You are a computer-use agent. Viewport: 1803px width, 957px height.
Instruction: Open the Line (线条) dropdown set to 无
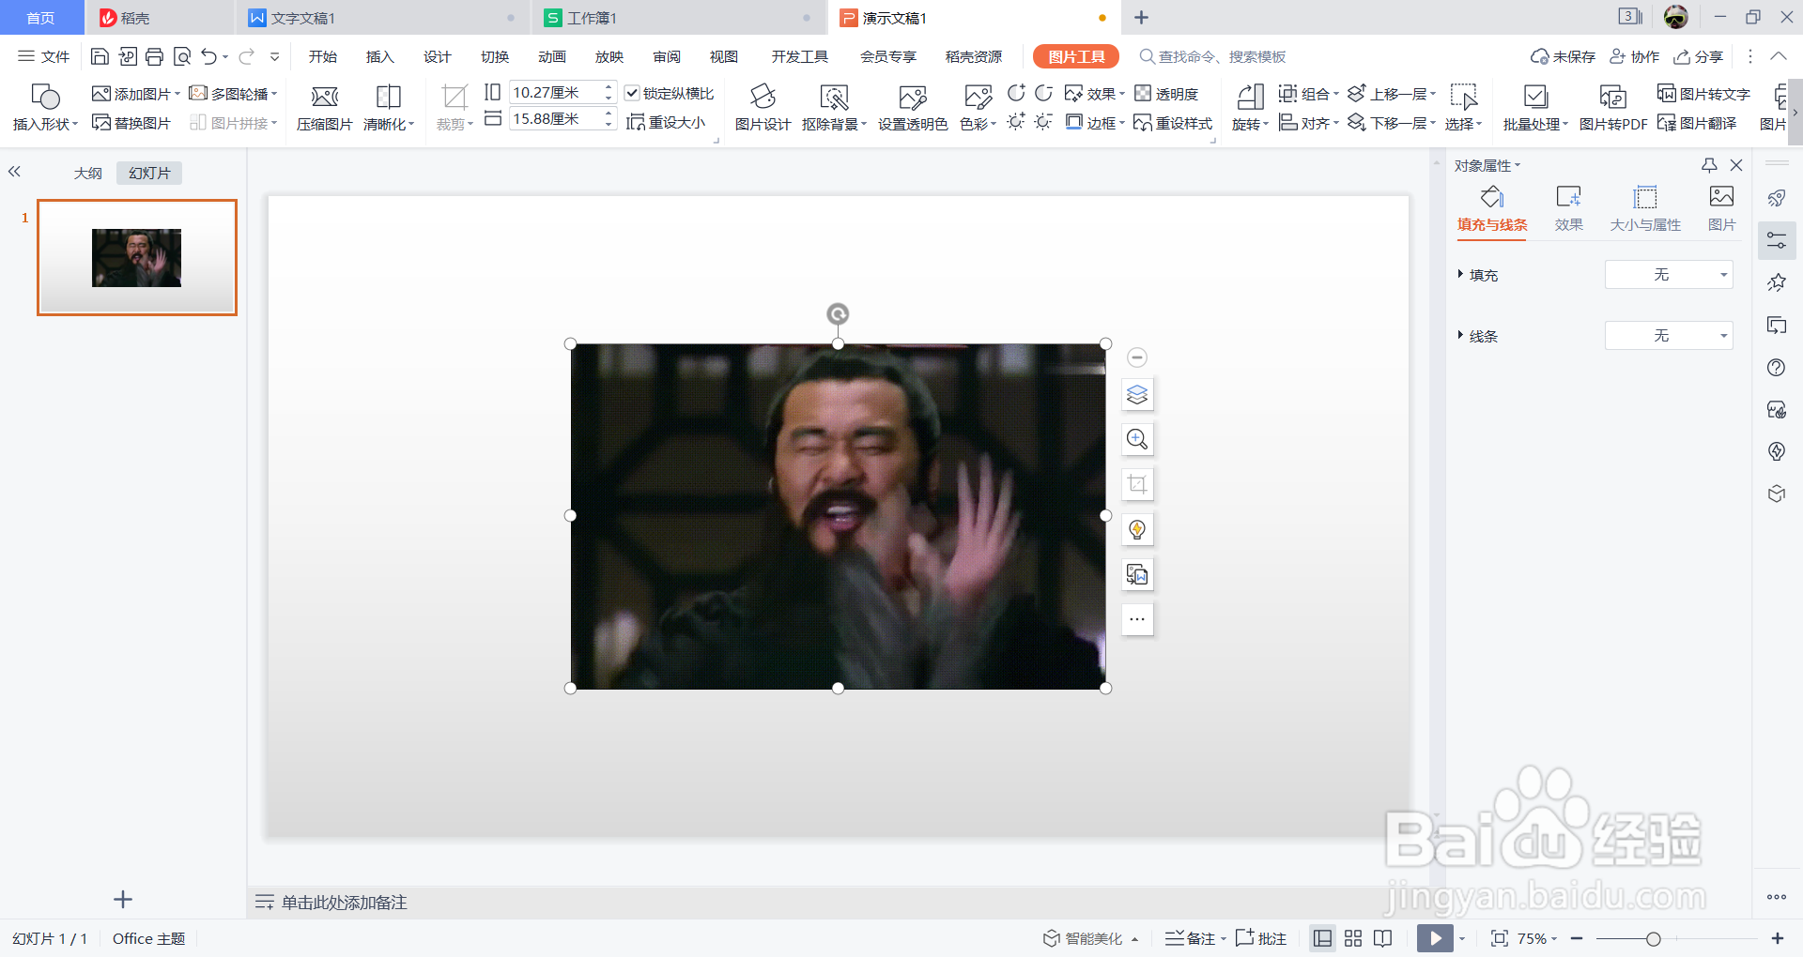[1669, 336]
